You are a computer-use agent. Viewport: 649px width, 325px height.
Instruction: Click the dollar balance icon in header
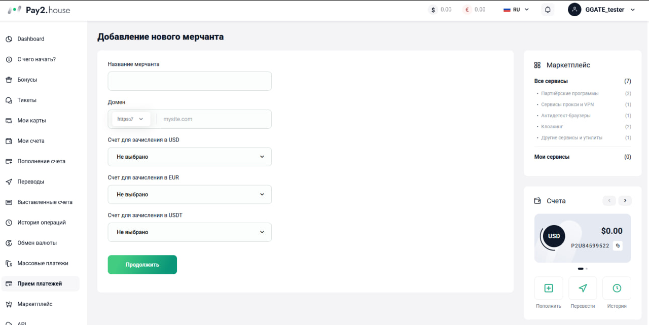(433, 10)
